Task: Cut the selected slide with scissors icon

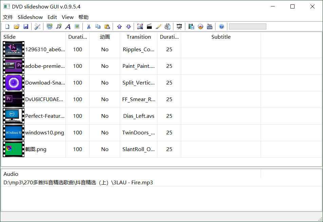Action: [x=88, y=26]
